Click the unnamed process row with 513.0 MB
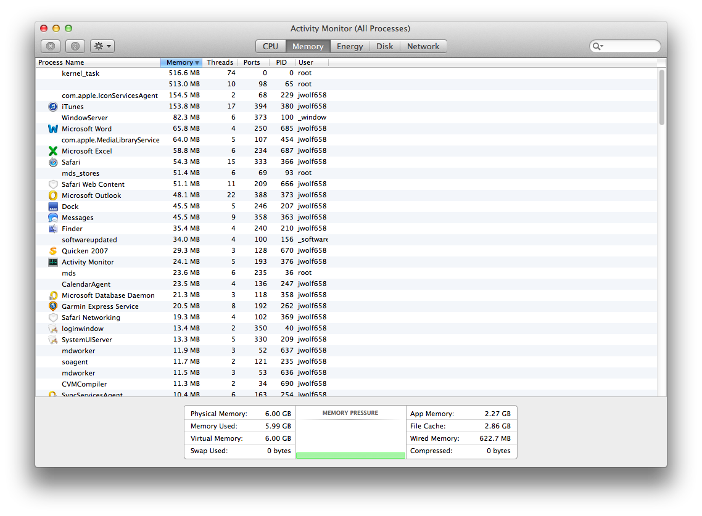This screenshot has height=516, width=702. [347, 84]
